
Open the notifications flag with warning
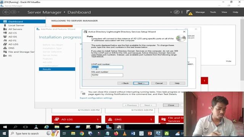pyautogui.click(x=189, y=13)
